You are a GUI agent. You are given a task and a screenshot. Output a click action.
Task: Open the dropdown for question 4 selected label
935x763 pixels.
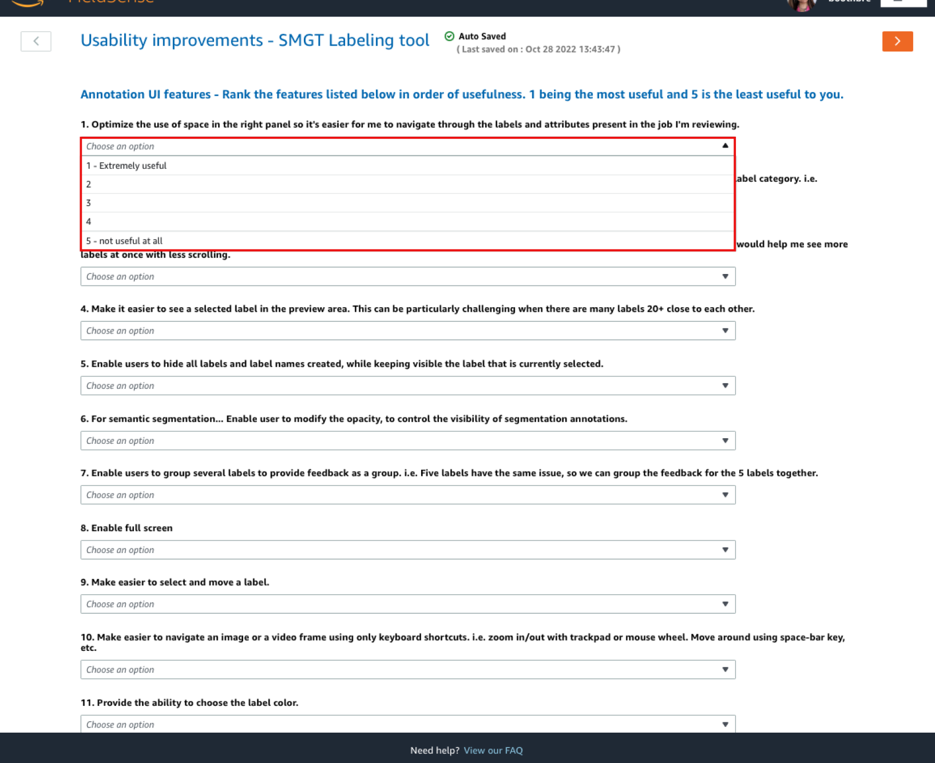point(407,331)
